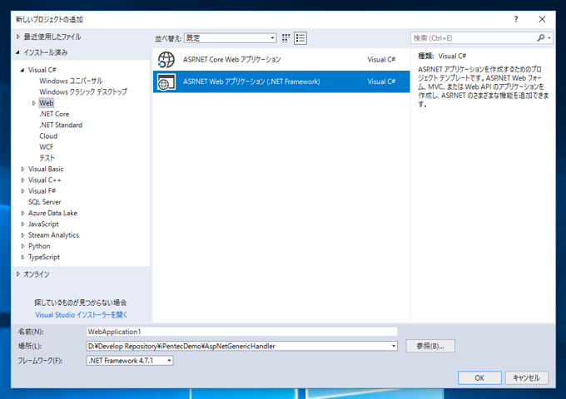This screenshot has height=399, width=566.
Task: Switch to medium icons list view
Action: coord(300,38)
